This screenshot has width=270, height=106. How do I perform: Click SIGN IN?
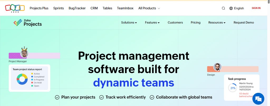pos(256,8)
